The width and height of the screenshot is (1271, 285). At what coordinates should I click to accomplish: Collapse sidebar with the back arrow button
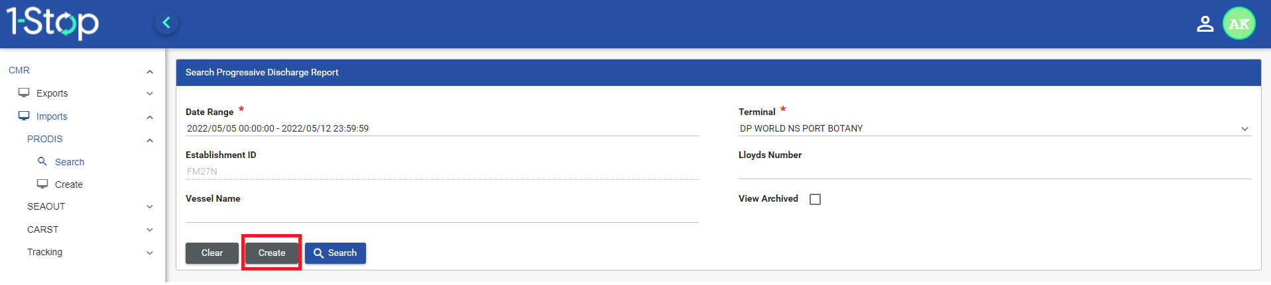click(x=166, y=23)
